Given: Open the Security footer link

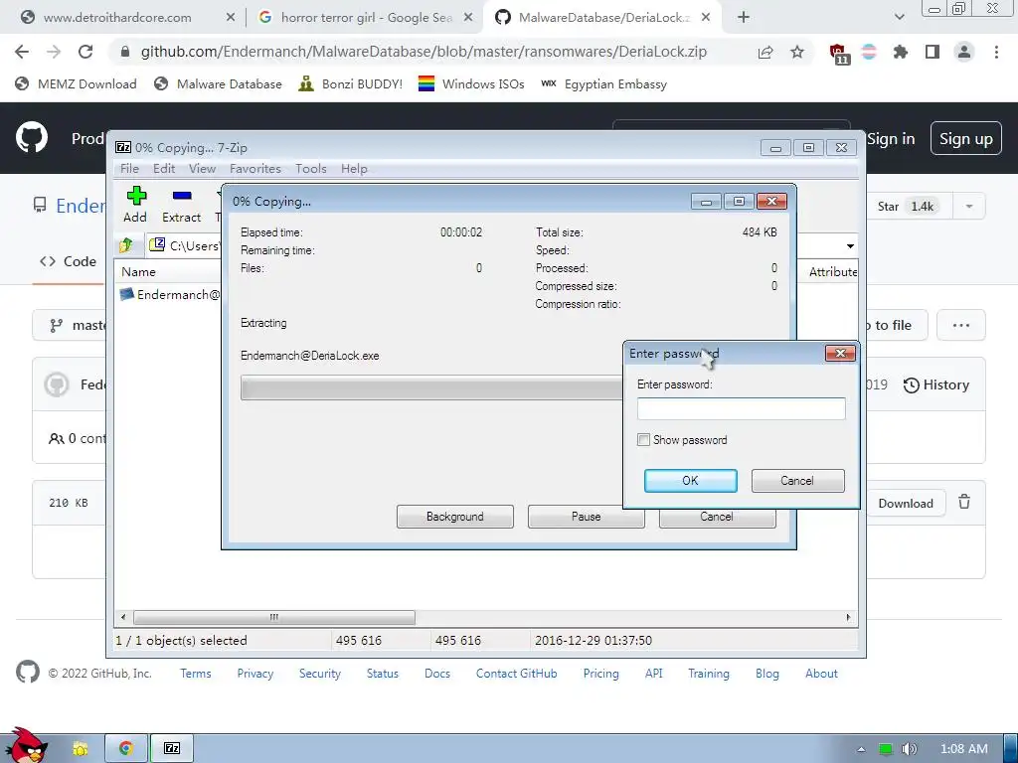Looking at the screenshot, I should pyautogui.click(x=319, y=674).
